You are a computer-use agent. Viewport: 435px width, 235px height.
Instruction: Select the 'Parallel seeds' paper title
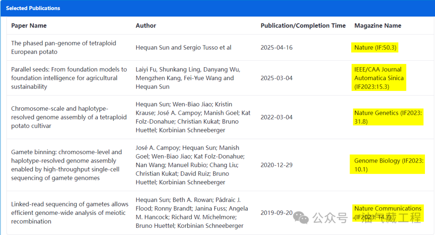point(69,78)
